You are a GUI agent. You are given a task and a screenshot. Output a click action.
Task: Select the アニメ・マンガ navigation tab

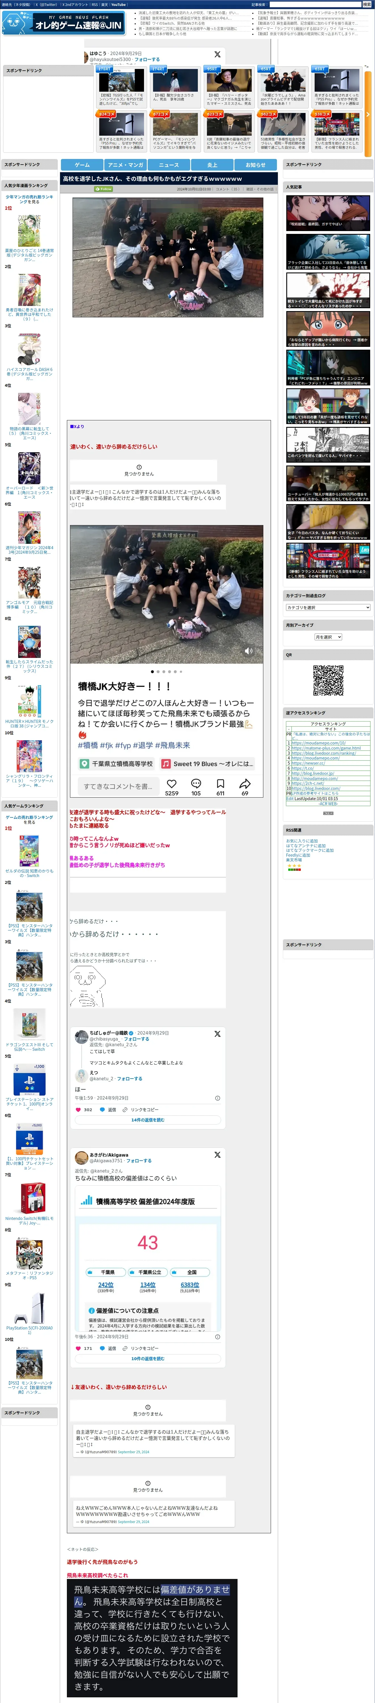(126, 165)
